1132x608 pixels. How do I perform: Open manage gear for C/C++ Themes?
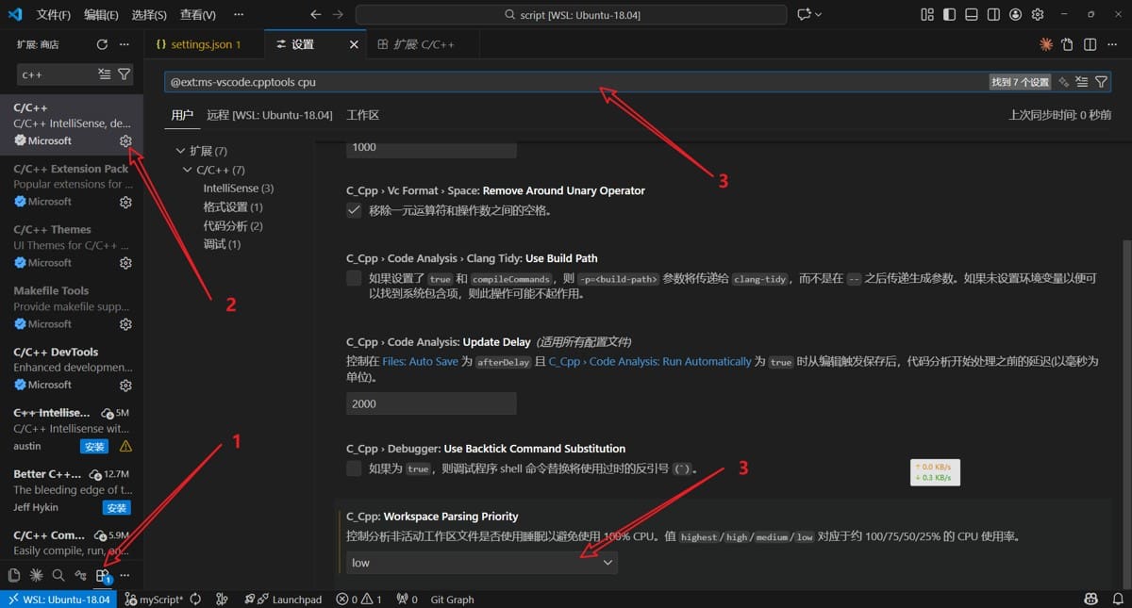125,263
